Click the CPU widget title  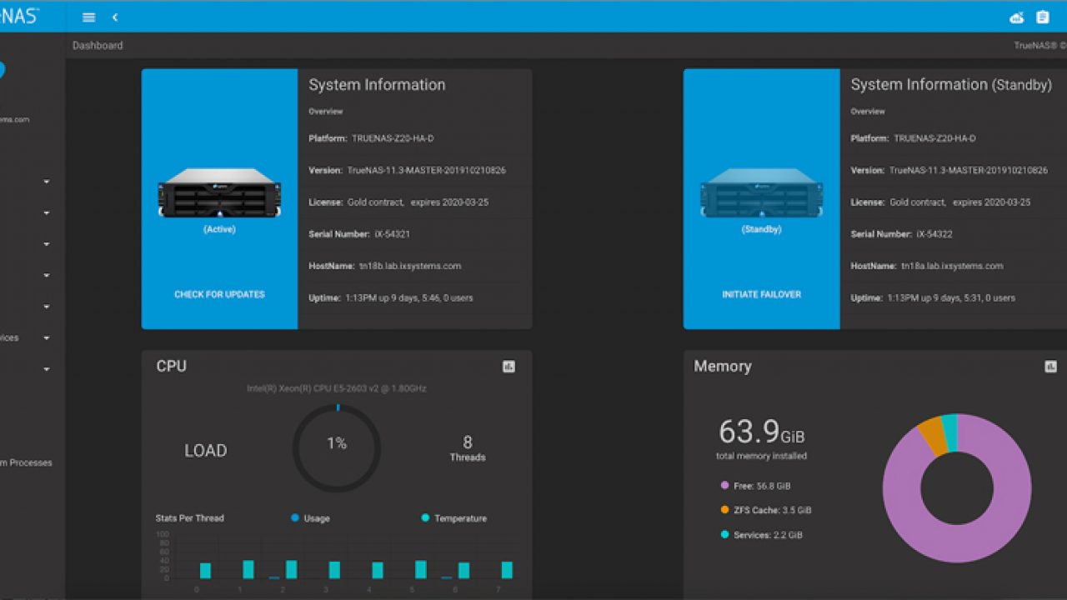172,367
